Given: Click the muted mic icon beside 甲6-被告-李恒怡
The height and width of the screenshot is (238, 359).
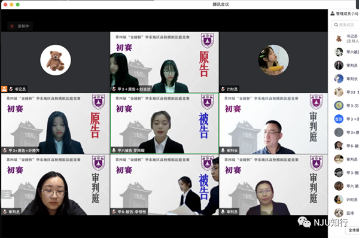Looking at the screenshot, I should tap(114, 212).
